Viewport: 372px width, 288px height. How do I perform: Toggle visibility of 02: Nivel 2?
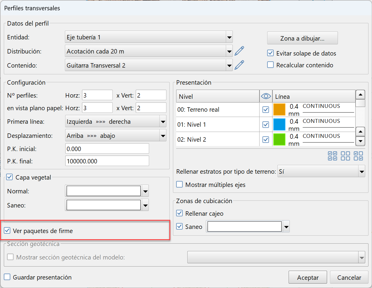[x=266, y=140]
